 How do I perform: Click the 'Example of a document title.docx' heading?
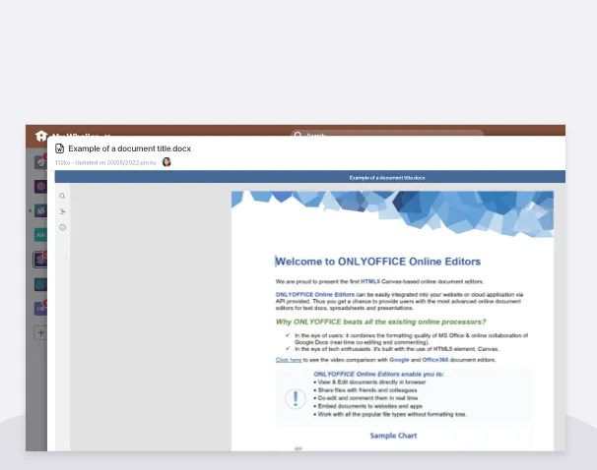coord(129,148)
